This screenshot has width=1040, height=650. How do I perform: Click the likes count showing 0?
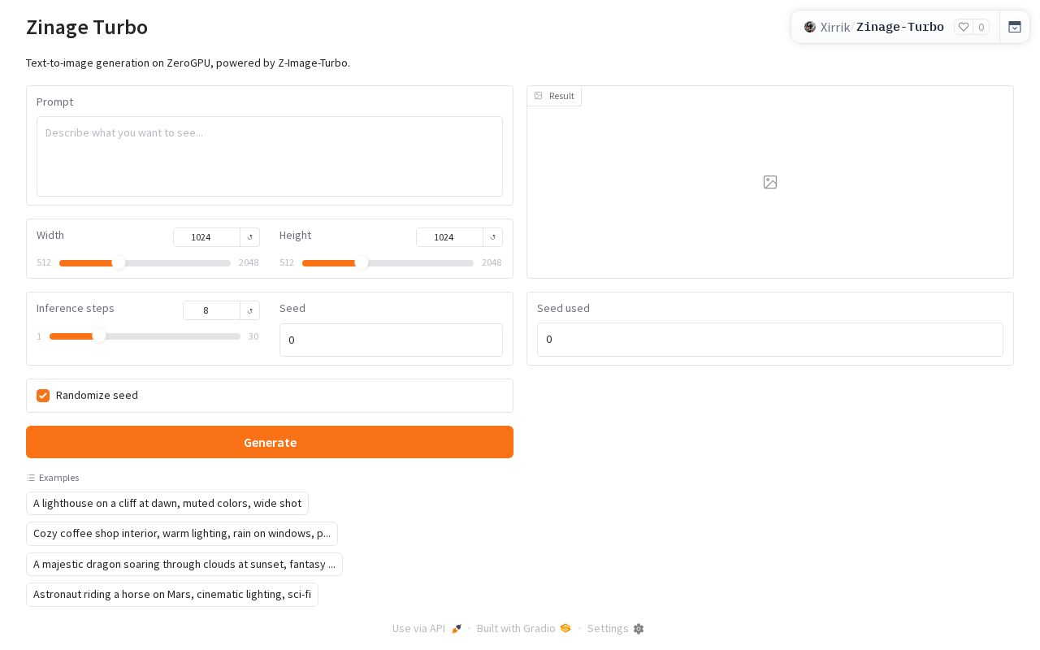pos(981,27)
